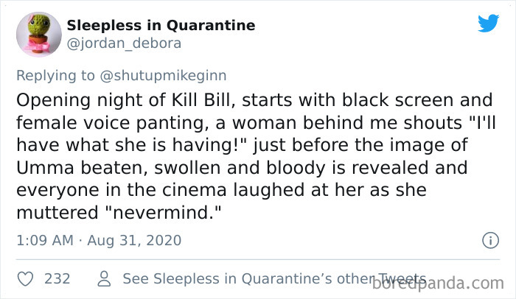The image size is (516, 299).
Task: Like the tweet with the heart icon
Action: click(x=25, y=278)
